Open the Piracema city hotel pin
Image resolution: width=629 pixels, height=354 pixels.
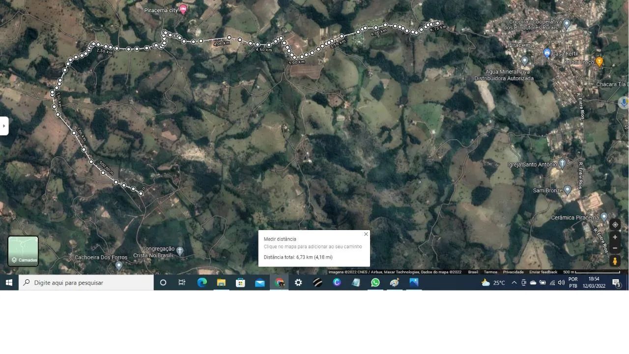click(x=183, y=9)
